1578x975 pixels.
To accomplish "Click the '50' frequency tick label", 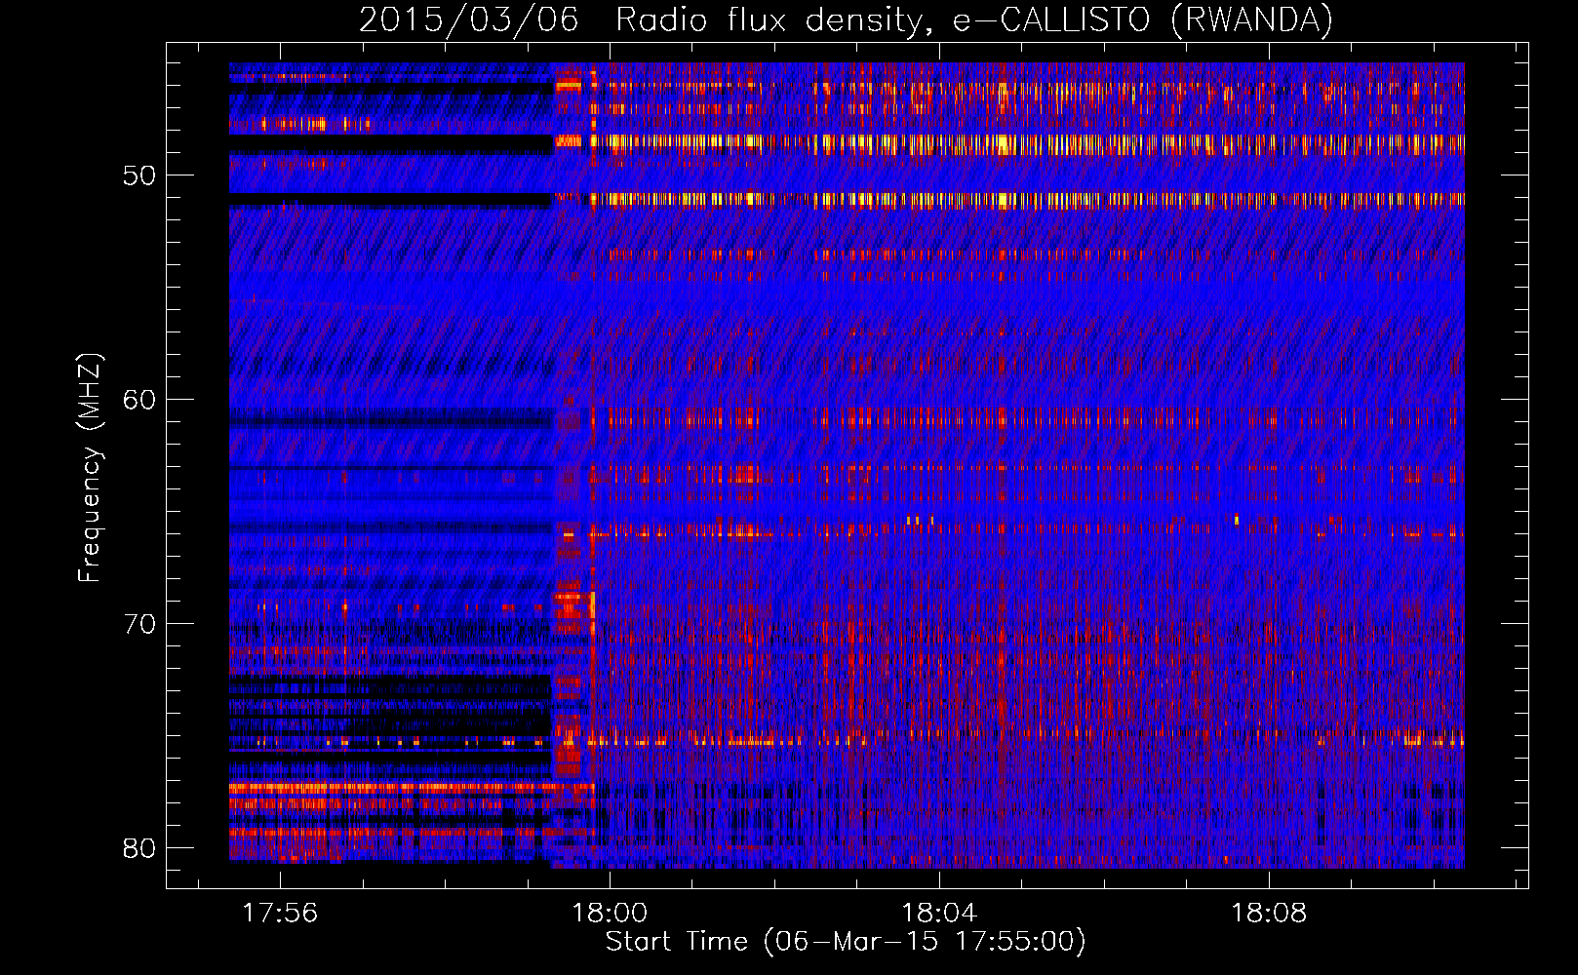I will (139, 175).
